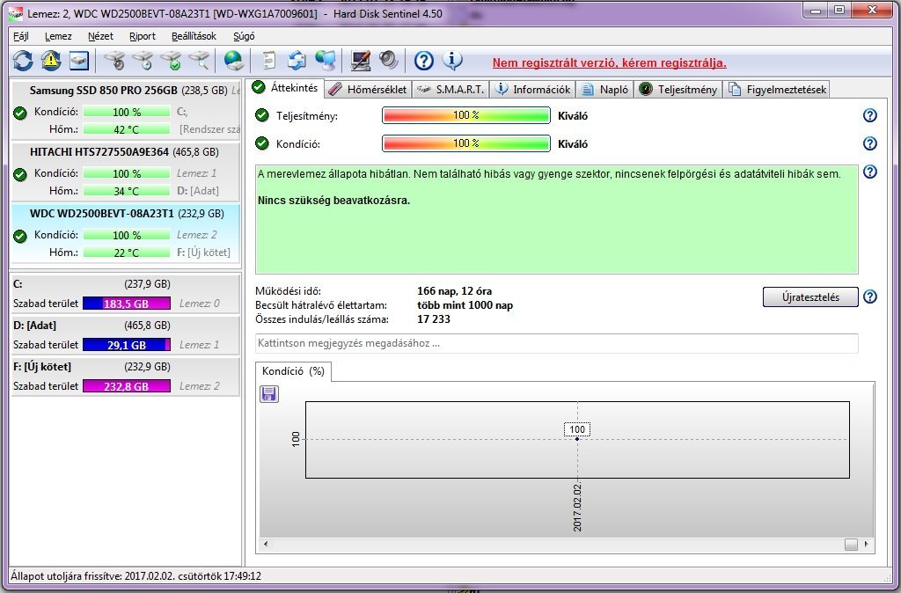Click the Hitachi 34 °C temperature bar

click(127, 191)
